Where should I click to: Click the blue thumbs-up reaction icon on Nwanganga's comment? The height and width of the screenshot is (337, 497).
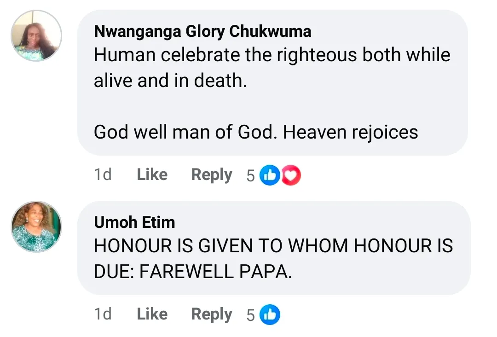pos(270,175)
